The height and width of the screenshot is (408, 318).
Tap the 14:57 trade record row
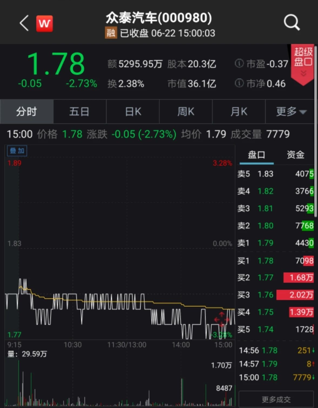click(x=276, y=364)
